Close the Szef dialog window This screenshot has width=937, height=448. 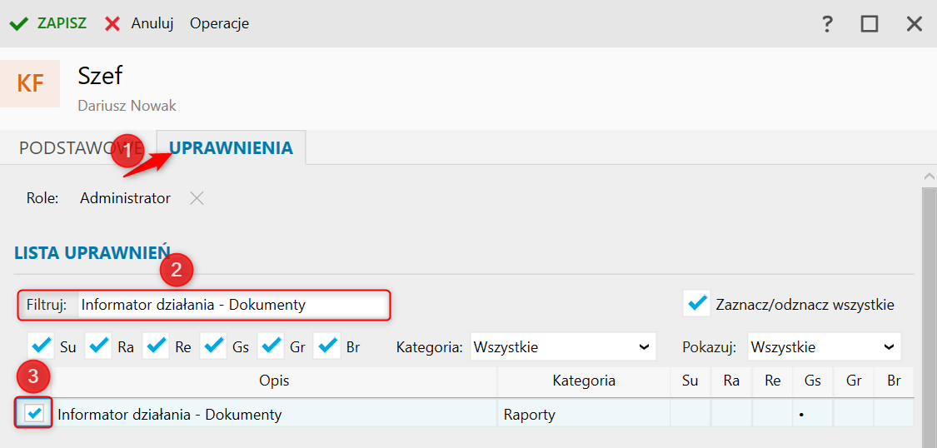(x=915, y=24)
